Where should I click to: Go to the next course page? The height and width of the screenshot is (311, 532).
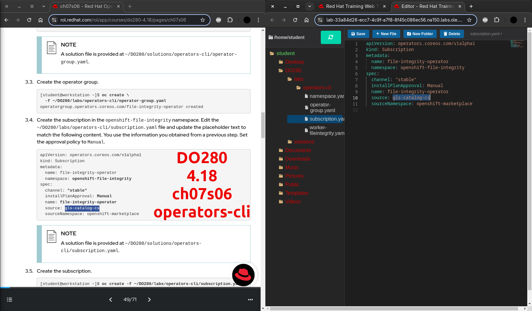pyautogui.click(x=149, y=300)
